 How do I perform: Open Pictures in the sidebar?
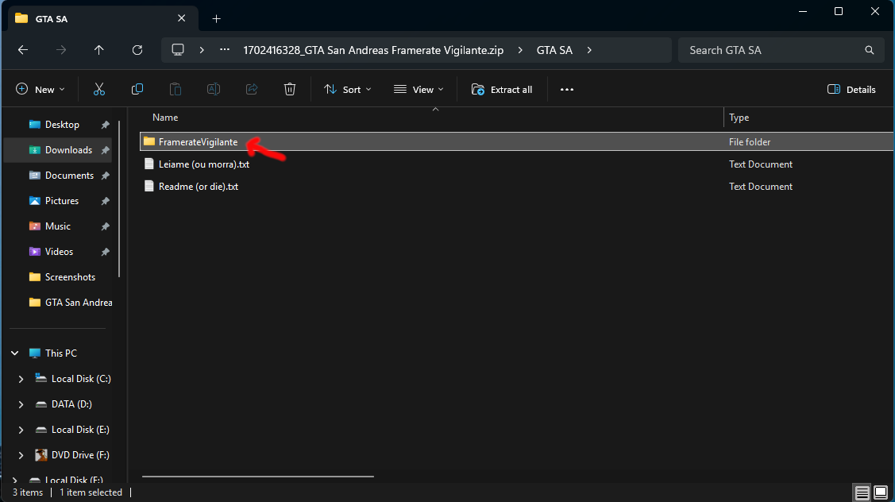(62, 201)
